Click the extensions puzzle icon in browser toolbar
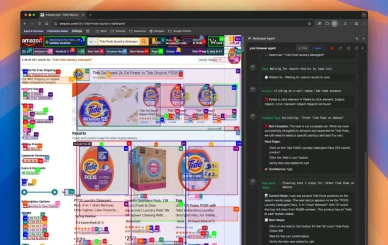388x245 pixels. point(327,24)
